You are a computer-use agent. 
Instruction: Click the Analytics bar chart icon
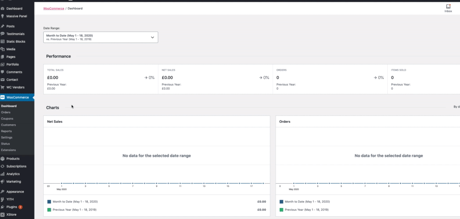coord(3,174)
